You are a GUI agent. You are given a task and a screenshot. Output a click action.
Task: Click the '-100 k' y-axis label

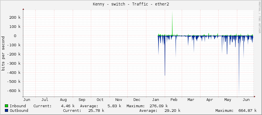(14, 45)
